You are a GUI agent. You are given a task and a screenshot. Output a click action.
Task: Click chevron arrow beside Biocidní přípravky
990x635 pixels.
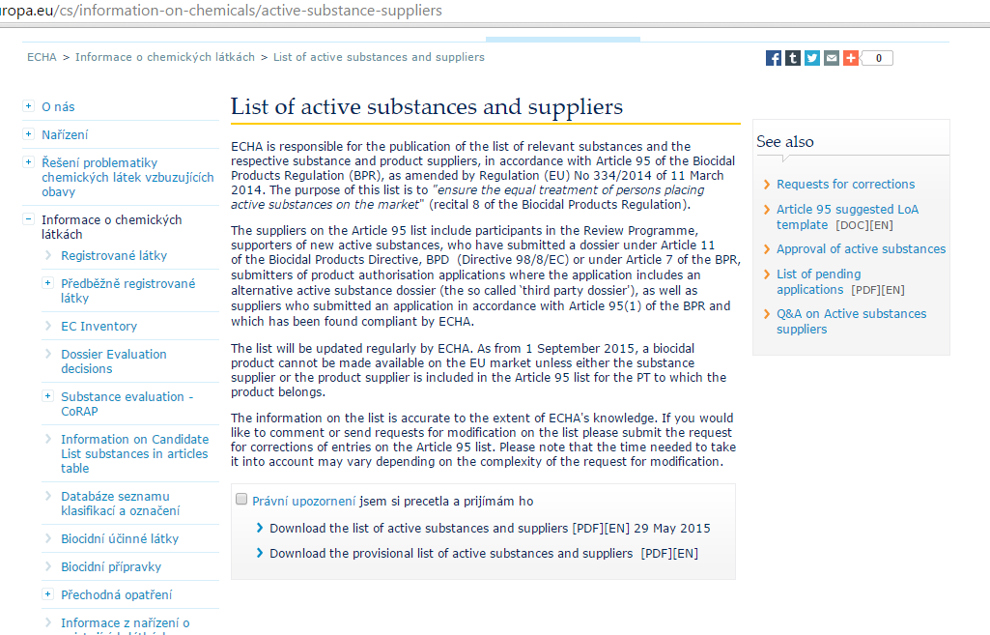coord(48,566)
